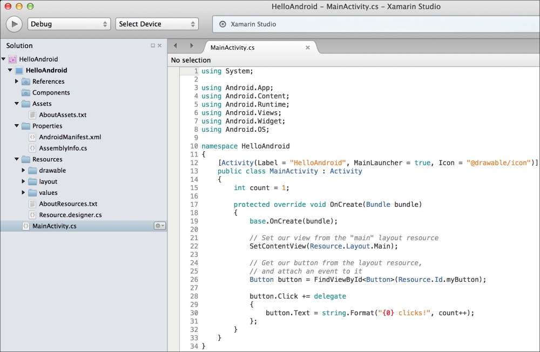This screenshot has height=352, width=540.
Task: Click the Solution pad title
Action: tap(19, 45)
